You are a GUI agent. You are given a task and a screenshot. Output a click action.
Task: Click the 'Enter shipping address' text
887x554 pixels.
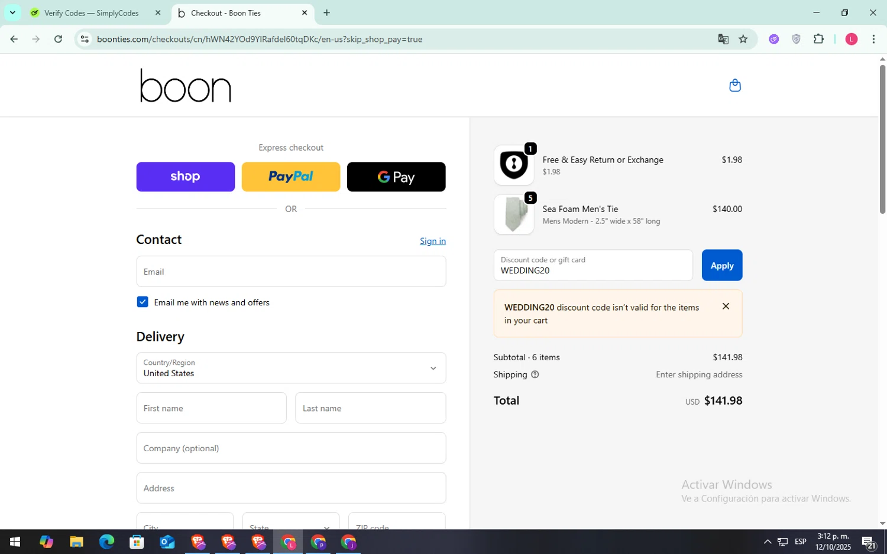click(699, 374)
